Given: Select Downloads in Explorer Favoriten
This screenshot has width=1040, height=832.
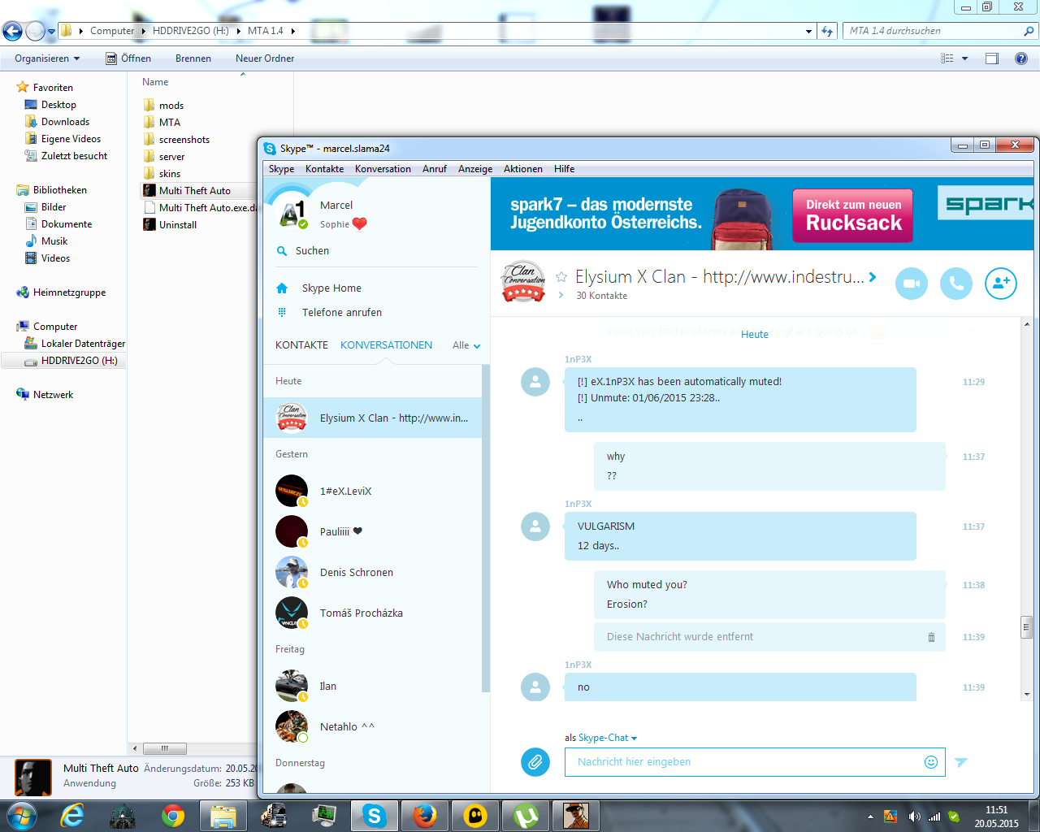Looking at the screenshot, I should pos(65,122).
